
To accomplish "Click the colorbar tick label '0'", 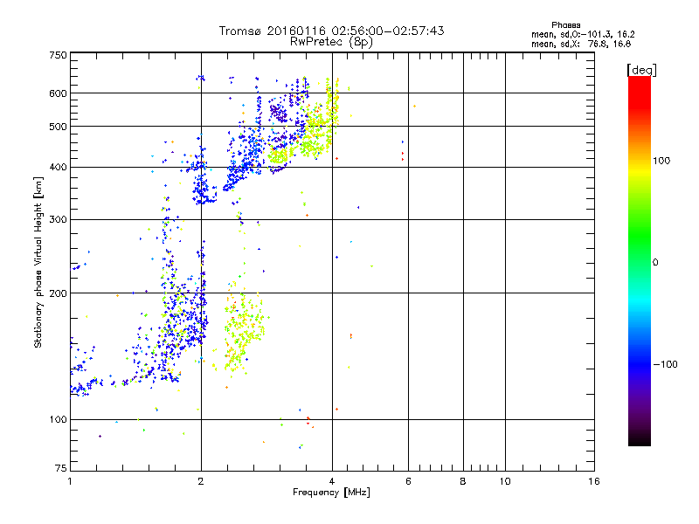I will (655, 263).
